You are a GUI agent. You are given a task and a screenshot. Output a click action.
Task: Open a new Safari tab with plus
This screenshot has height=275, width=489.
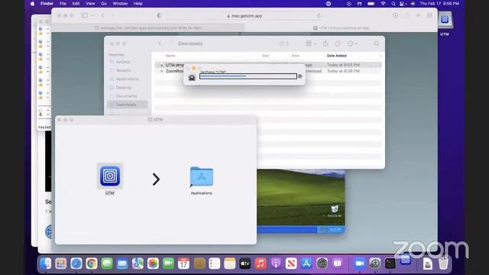418,15
